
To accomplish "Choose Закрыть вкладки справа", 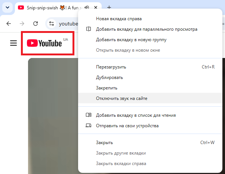I will coord(150,164).
